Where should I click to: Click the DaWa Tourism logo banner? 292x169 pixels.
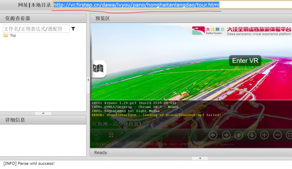coord(242,31)
